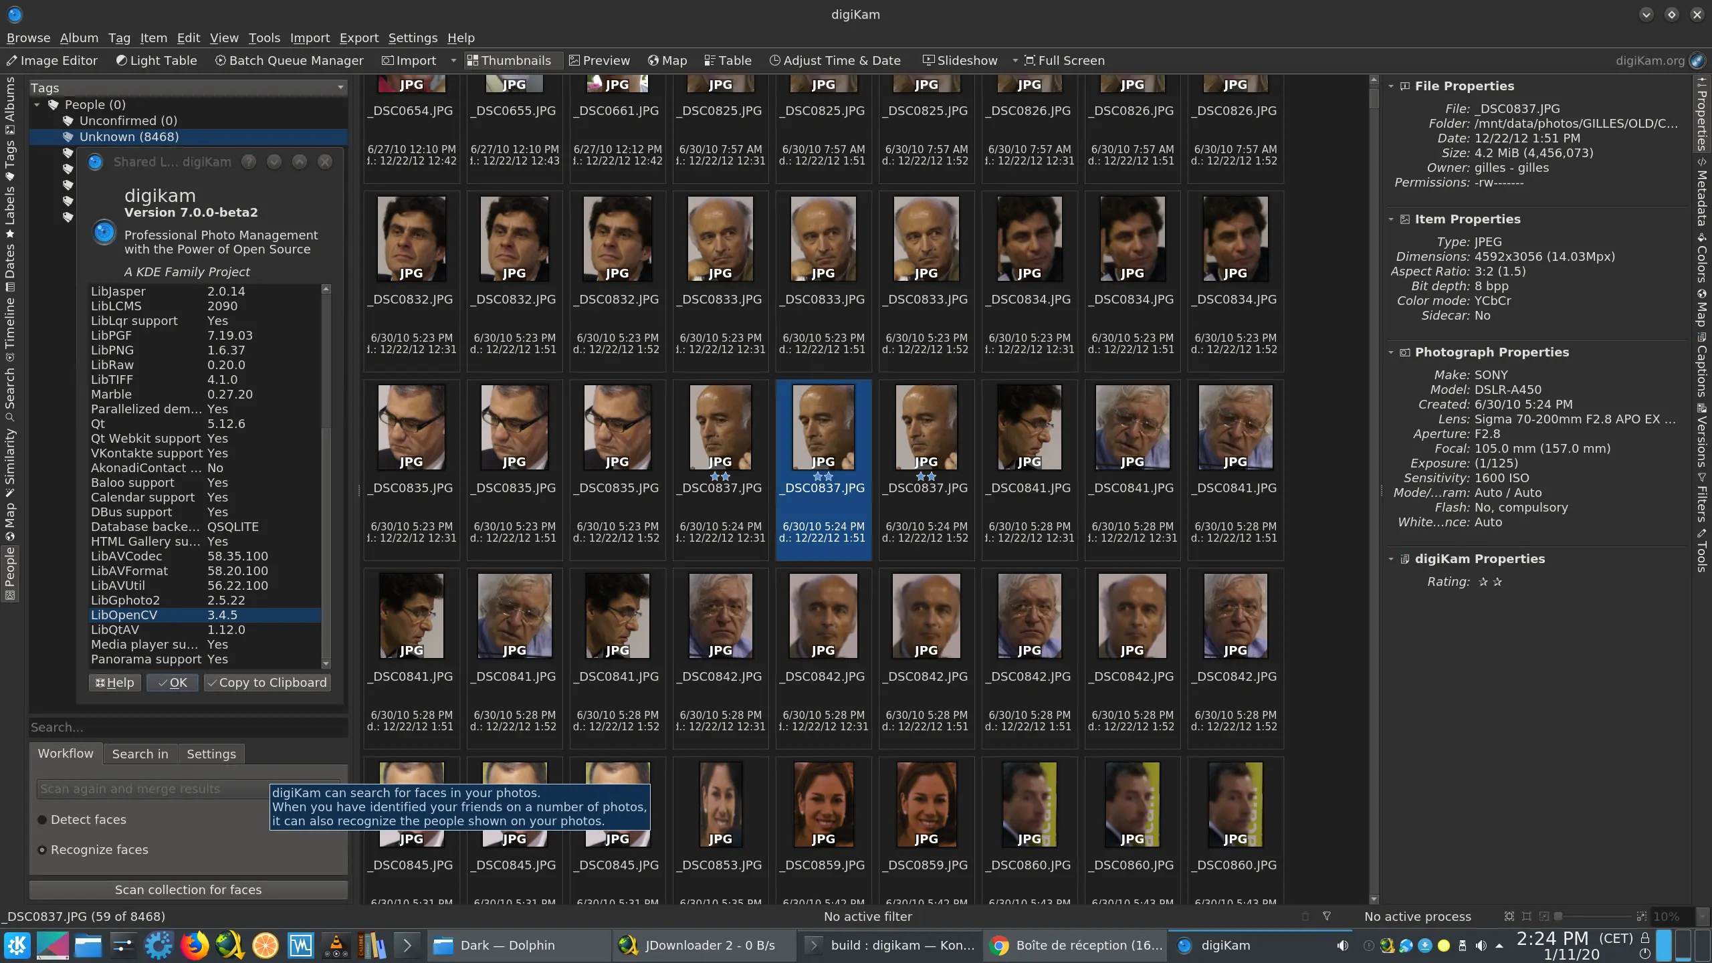Click Copy to Clipboard button

coord(267,682)
